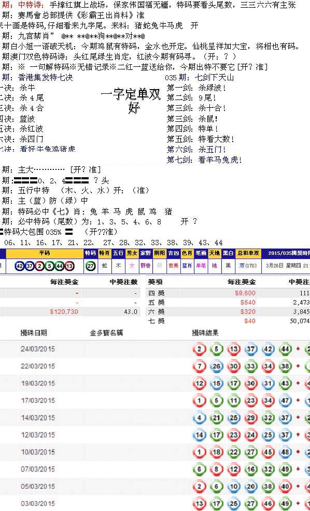310x511 pixels.
Task: Click the 金多寶名稱 column heading
Action: (106, 333)
